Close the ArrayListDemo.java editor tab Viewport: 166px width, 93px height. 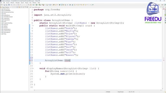(x=41, y=7)
